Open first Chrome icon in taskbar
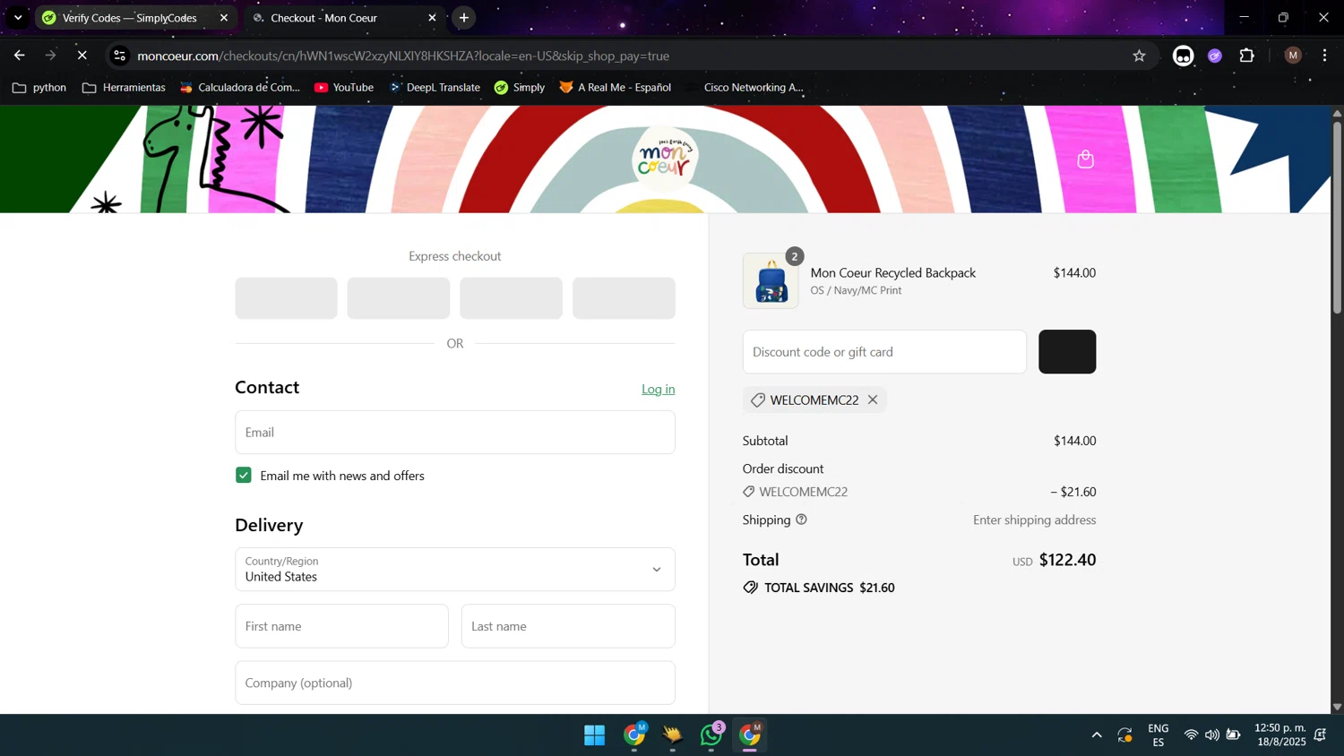 coord(634,735)
